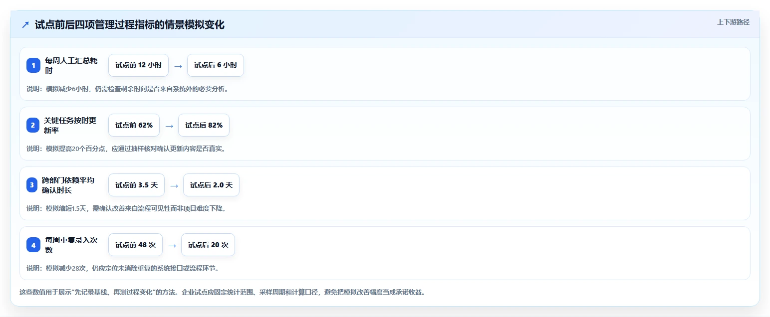
Task: Click the heading 试点前后四项管理过程指标的情景模拟变化
Action: 130,25
